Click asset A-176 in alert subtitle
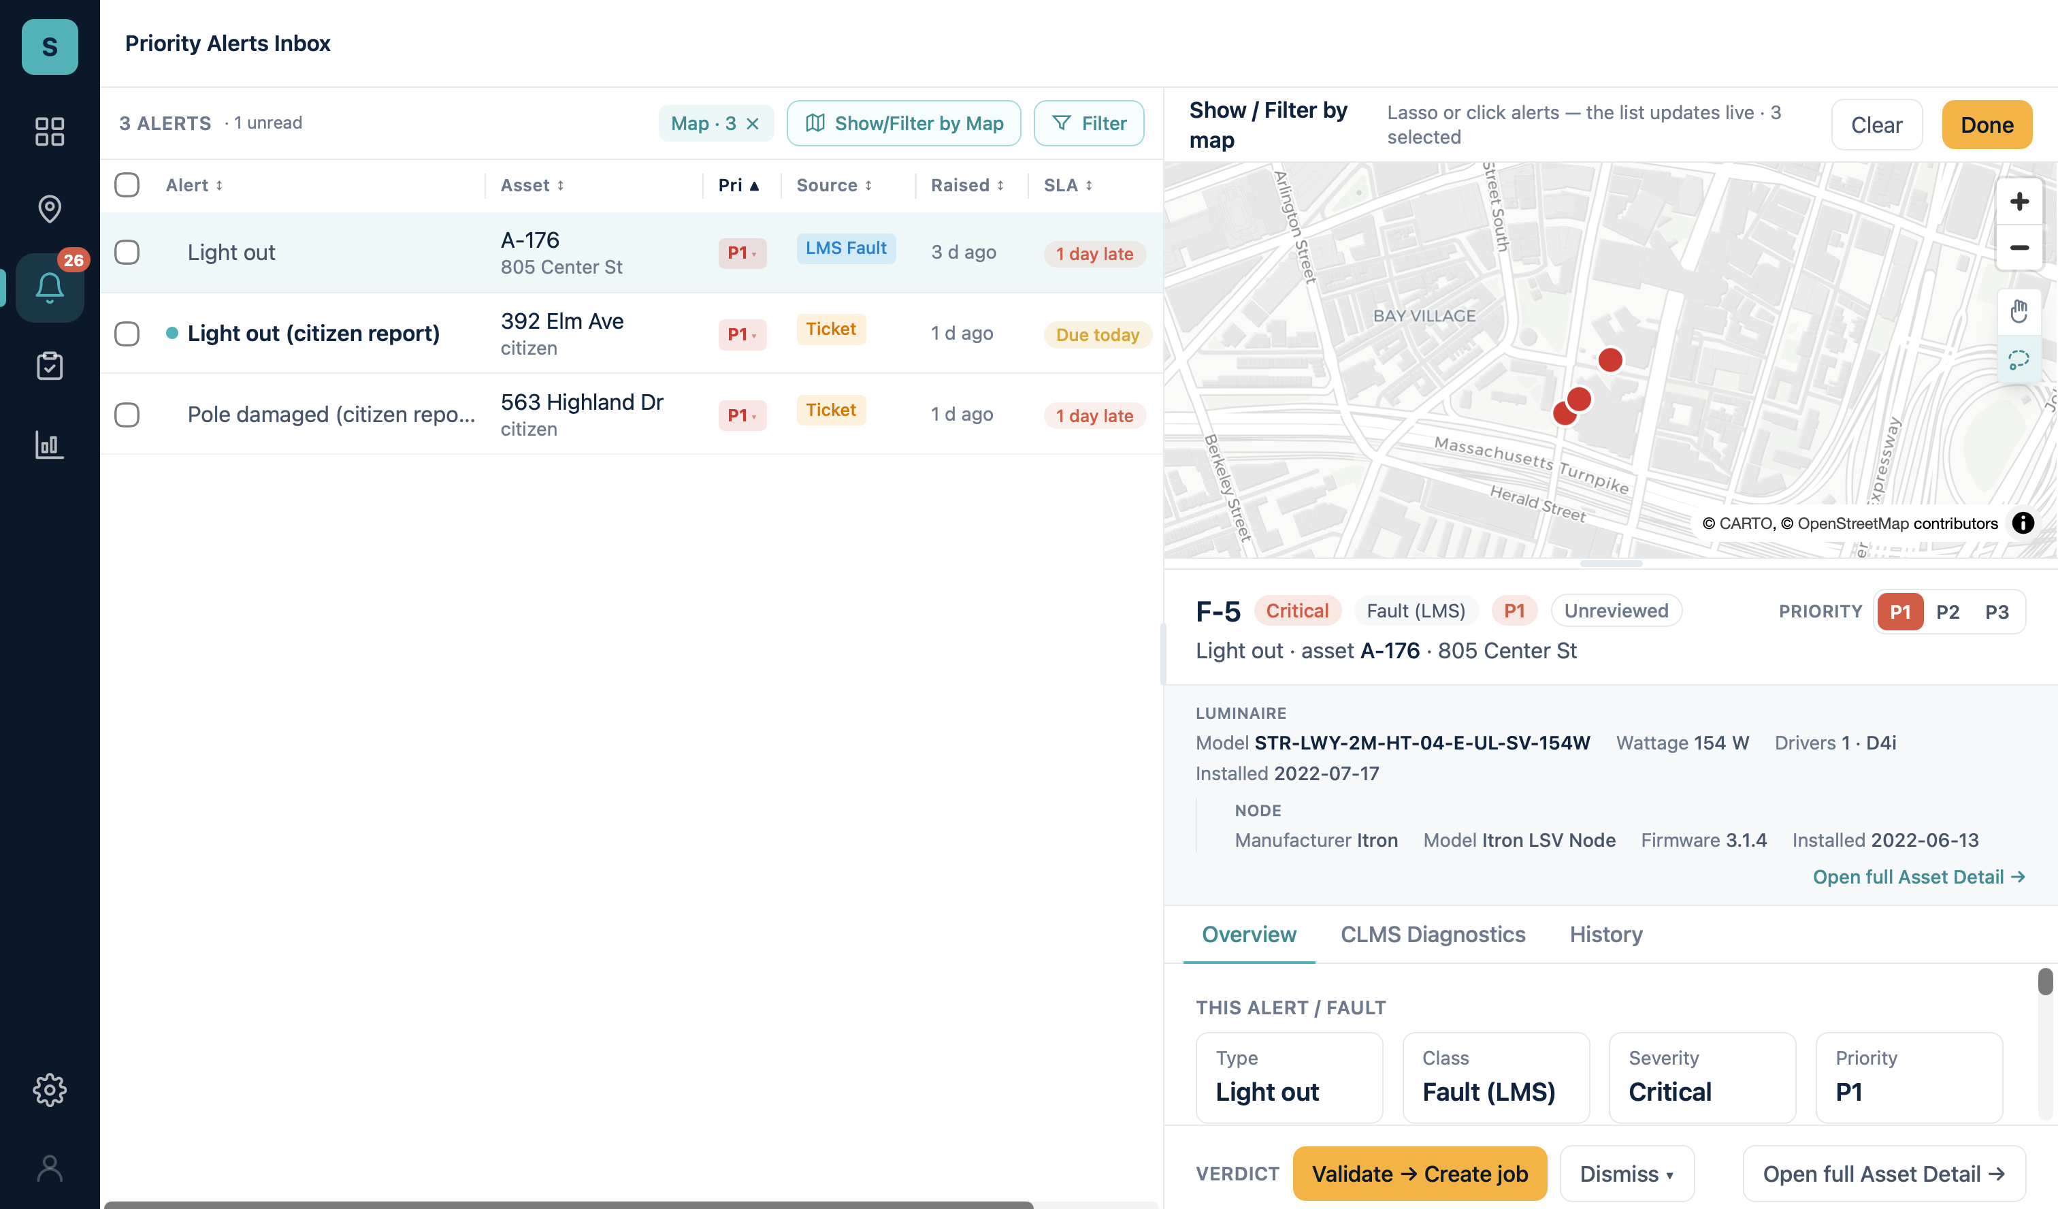Image resolution: width=2058 pixels, height=1209 pixels. (x=1389, y=651)
